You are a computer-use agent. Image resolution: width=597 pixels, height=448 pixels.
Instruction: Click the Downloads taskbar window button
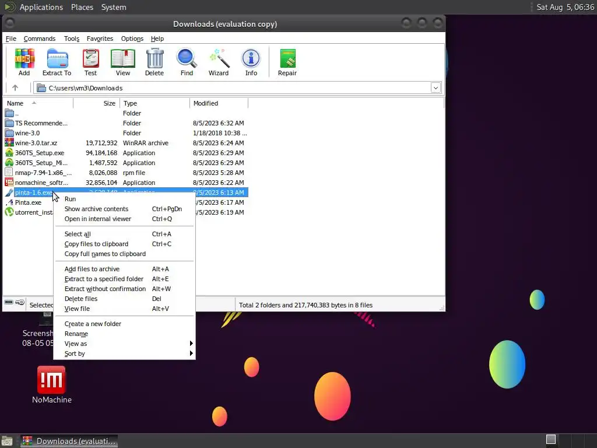(69, 441)
